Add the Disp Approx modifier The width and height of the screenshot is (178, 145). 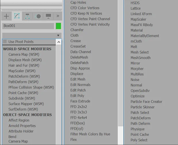coord(80,68)
